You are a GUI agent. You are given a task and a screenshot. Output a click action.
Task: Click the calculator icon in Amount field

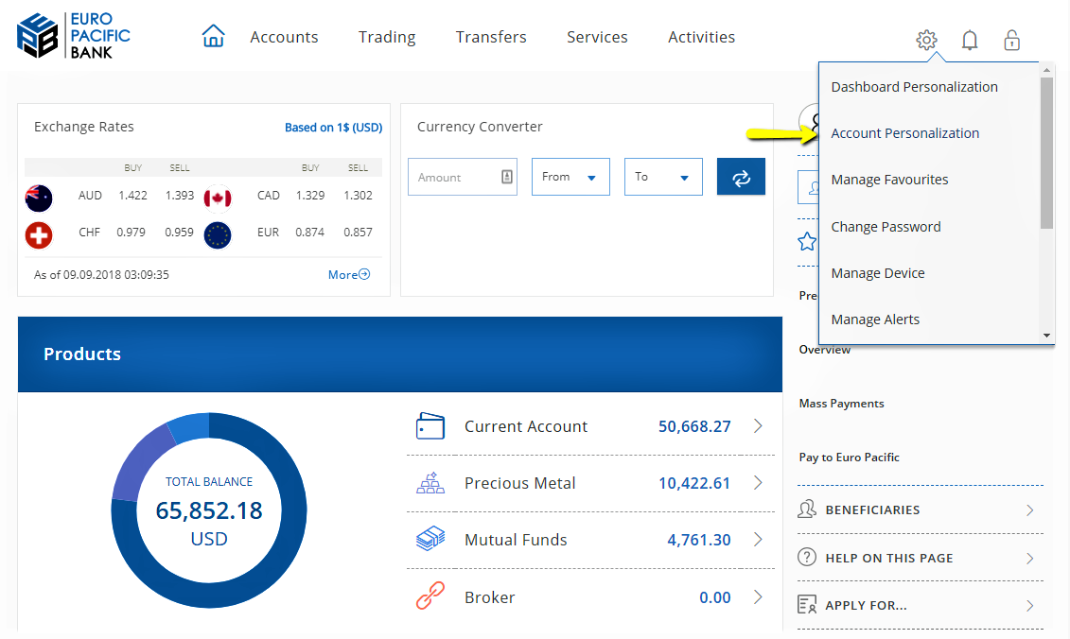(506, 177)
